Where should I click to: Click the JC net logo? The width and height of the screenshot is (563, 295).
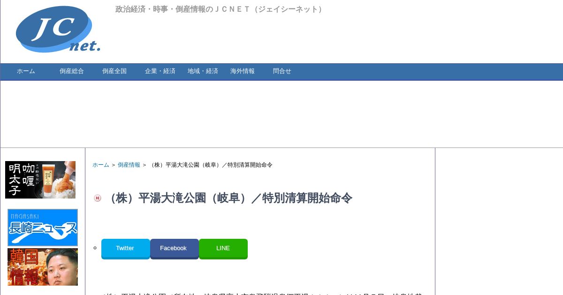(x=58, y=29)
